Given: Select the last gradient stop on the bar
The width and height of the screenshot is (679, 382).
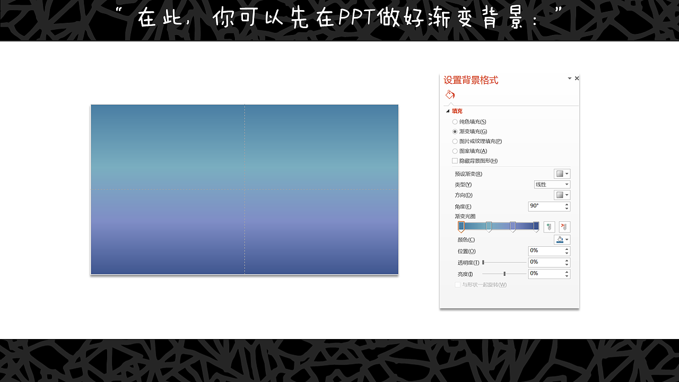Looking at the screenshot, I should (x=536, y=227).
